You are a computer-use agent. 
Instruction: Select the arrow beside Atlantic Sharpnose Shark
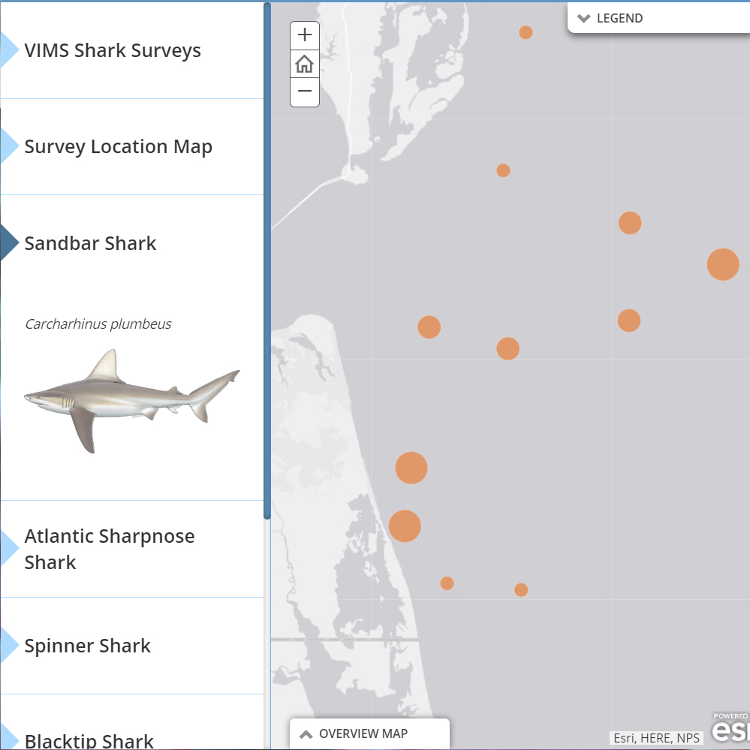click(x=6, y=549)
